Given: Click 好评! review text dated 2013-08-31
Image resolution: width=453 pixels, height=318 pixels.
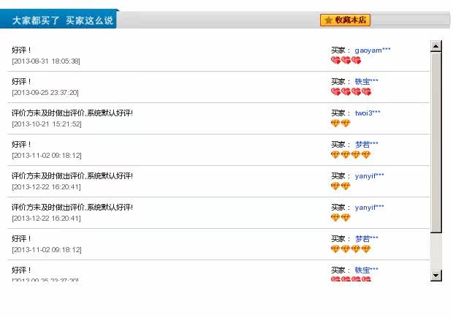Looking at the screenshot, I should click(21, 50).
